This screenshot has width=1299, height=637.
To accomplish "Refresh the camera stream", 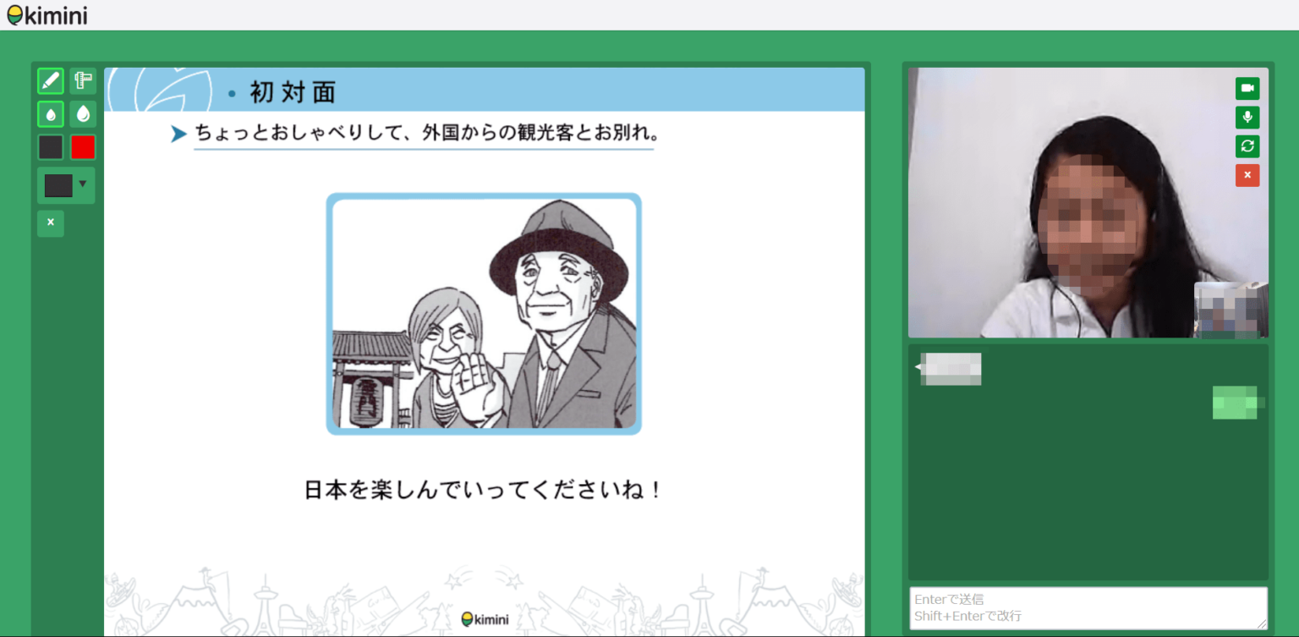I will coord(1247,146).
